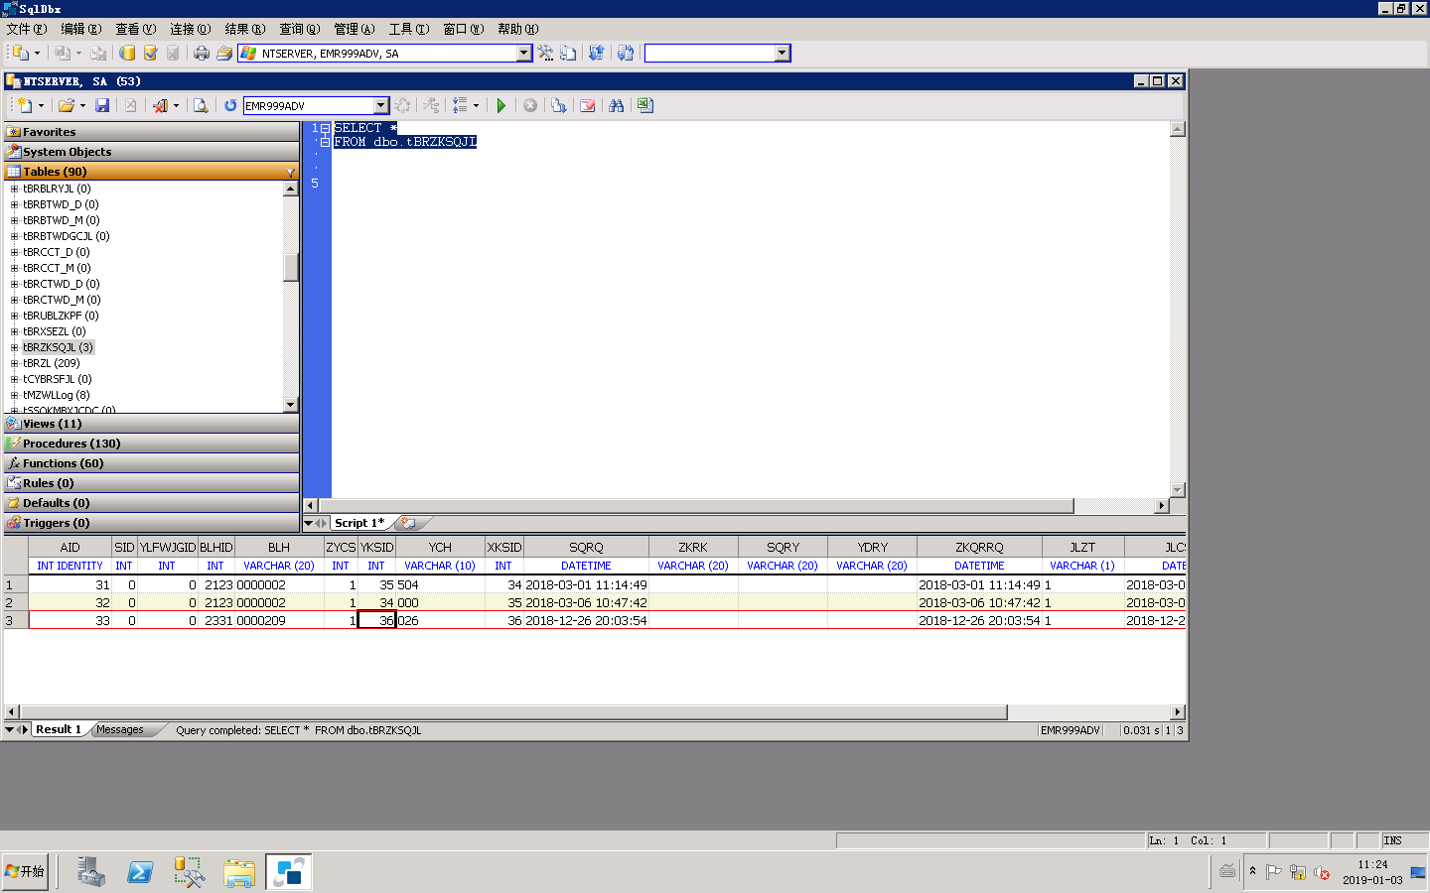Open the 帮助 menu
Screen dimensions: 1430x893
(x=517, y=29)
